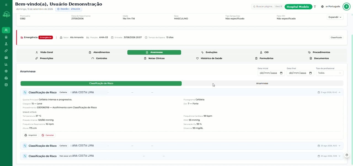Viewport: 353px width, 166px height.
Task: Click the calendar icon in Data final field
Action: 311,73
